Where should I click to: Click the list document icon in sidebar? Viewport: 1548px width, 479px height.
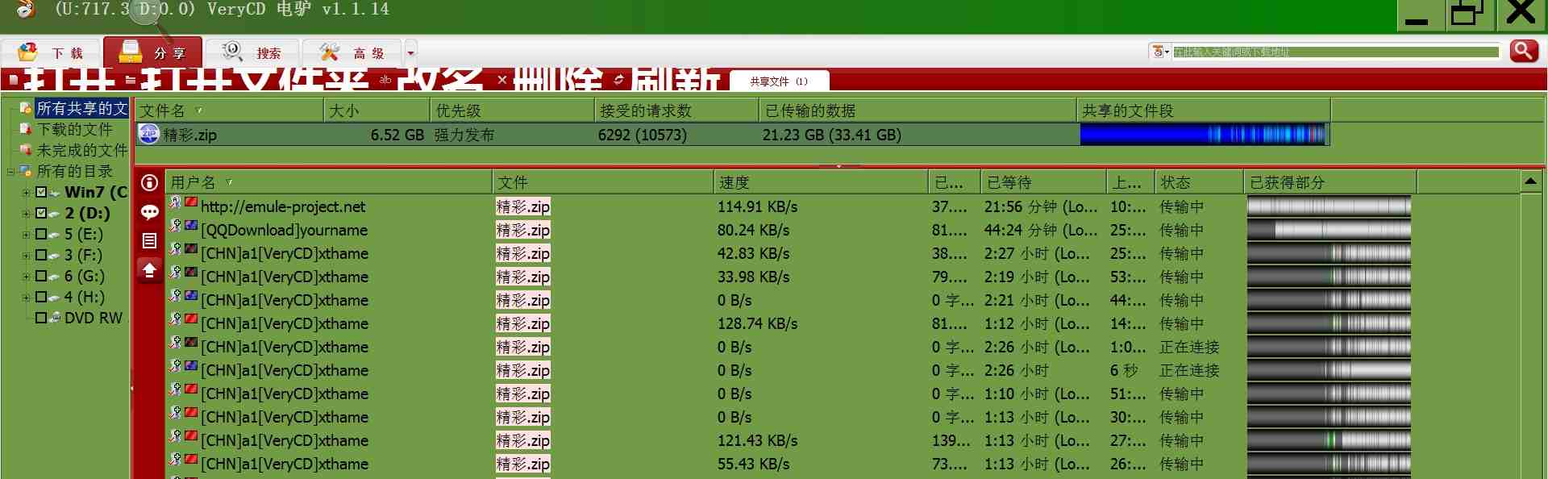tap(149, 240)
